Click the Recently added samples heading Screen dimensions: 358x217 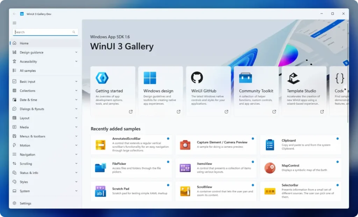[115, 129]
